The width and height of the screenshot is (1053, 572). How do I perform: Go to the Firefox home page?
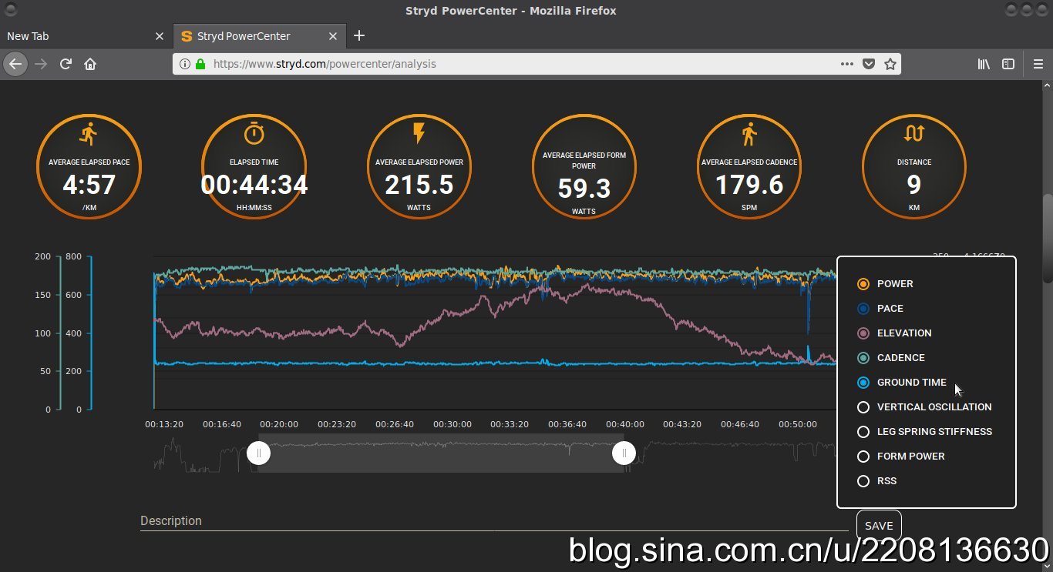[90, 64]
